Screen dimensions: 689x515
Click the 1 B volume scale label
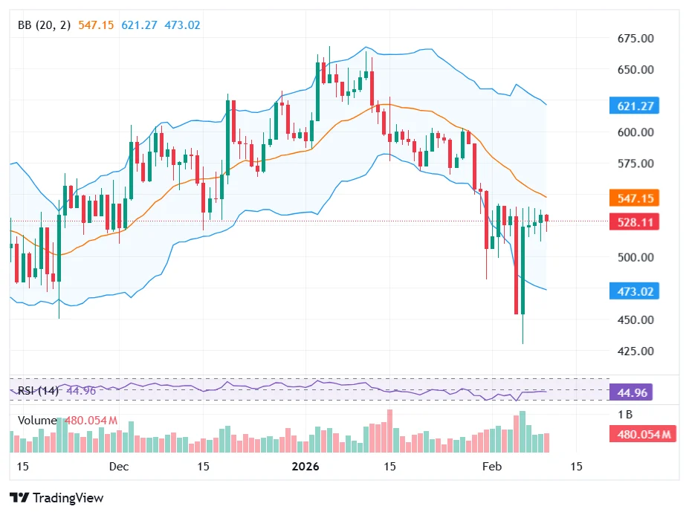point(625,414)
